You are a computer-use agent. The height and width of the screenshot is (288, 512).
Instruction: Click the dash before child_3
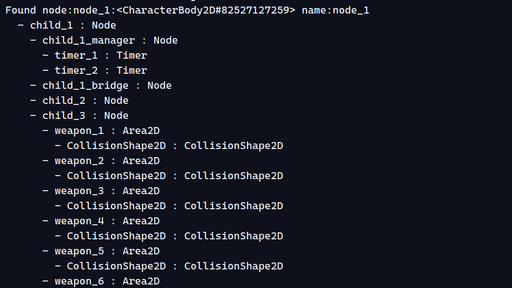[33, 115]
